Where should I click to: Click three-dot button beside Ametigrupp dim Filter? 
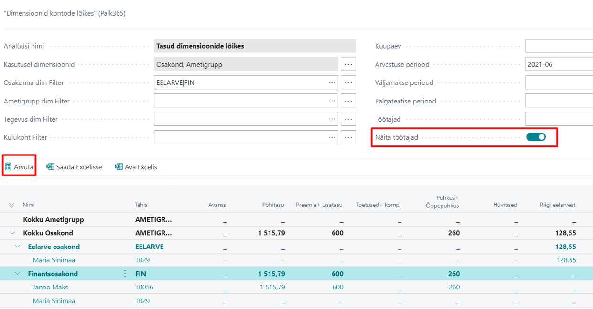pos(348,101)
